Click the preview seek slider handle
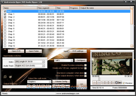 (99, 79)
